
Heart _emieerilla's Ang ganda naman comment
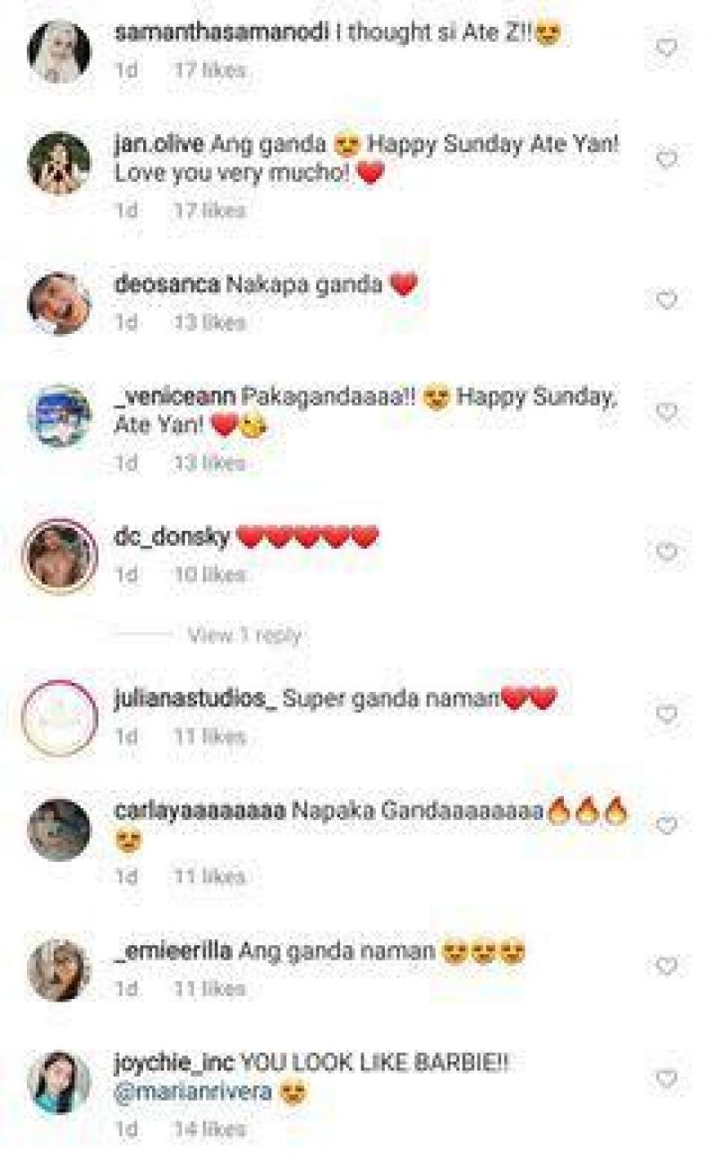(x=667, y=966)
